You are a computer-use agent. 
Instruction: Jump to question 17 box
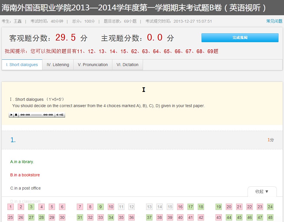coord(191,207)
